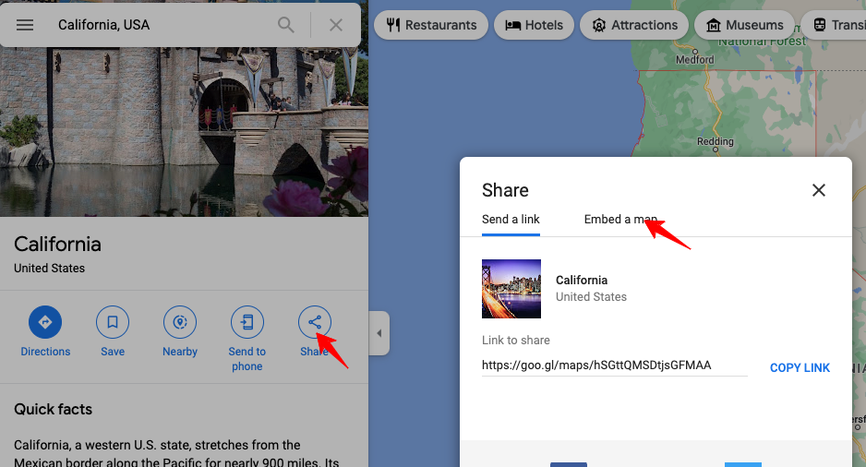
Task: Switch to Send a link tab
Action: 511,220
